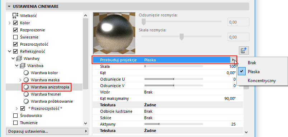Click the Skala rozmycia slider handle
The width and height of the screenshot is (288, 137).
coord(181,36)
